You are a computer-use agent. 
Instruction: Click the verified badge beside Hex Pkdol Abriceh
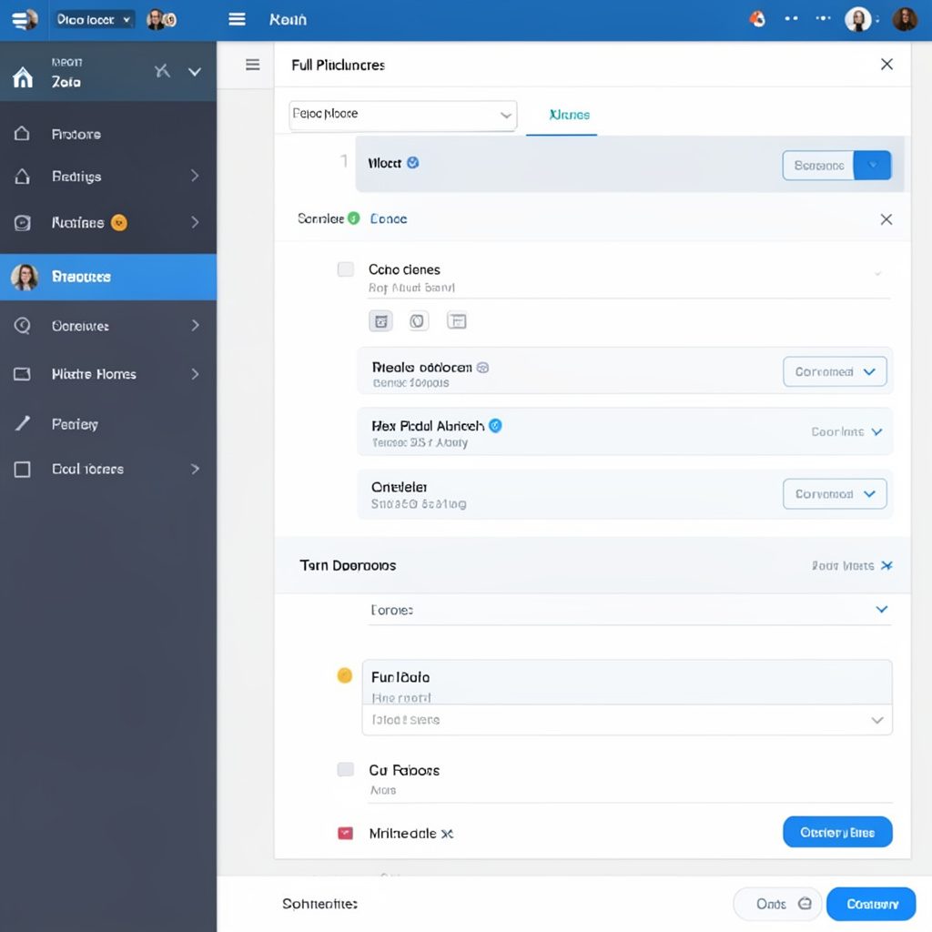pos(495,426)
